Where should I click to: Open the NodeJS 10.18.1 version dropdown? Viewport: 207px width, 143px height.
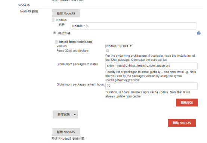click(x=119, y=46)
